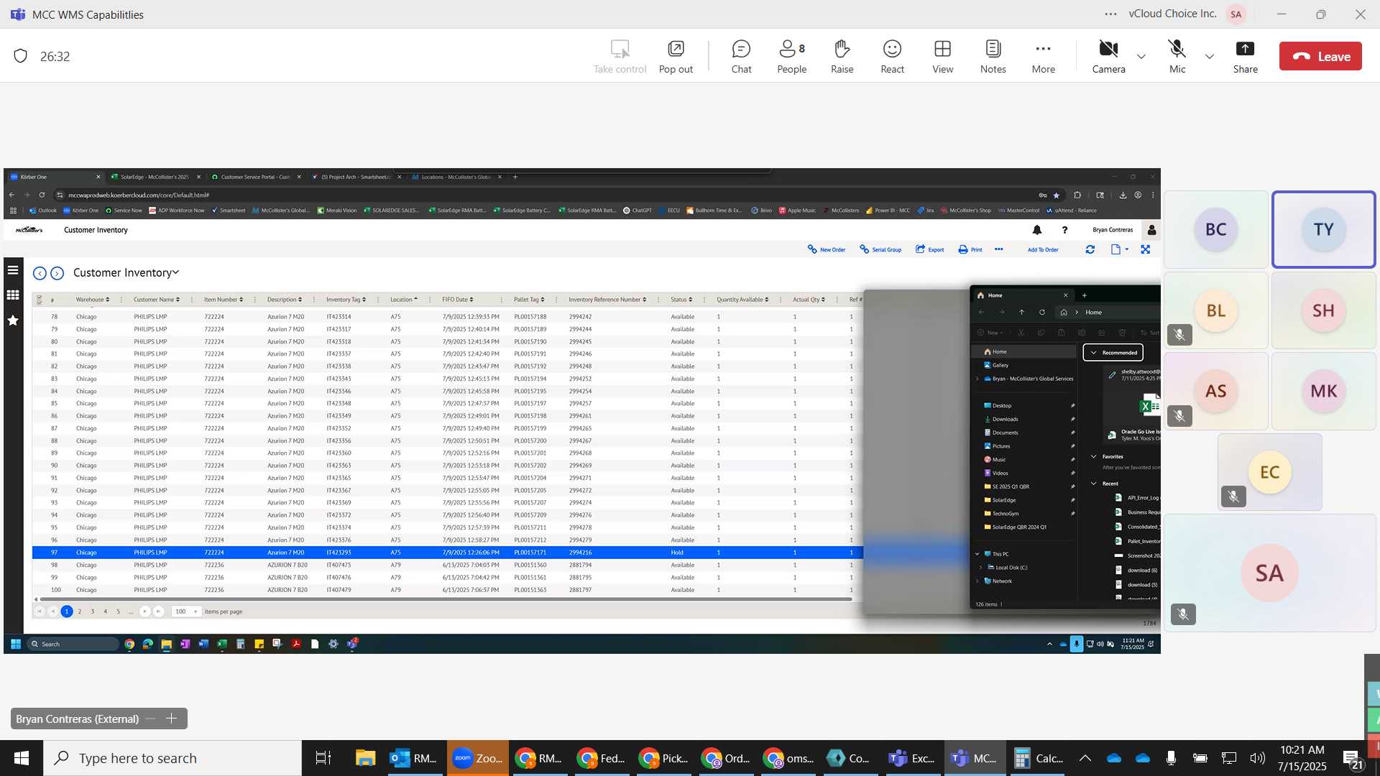Open the Teams title bar ellipsis menu
This screenshot has width=1380, height=776.
(1110, 14)
